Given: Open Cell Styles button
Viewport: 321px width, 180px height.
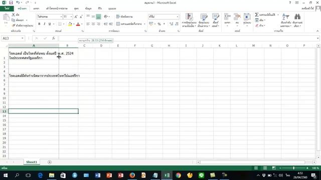Looking at the screenshot, I should (215, 20).
